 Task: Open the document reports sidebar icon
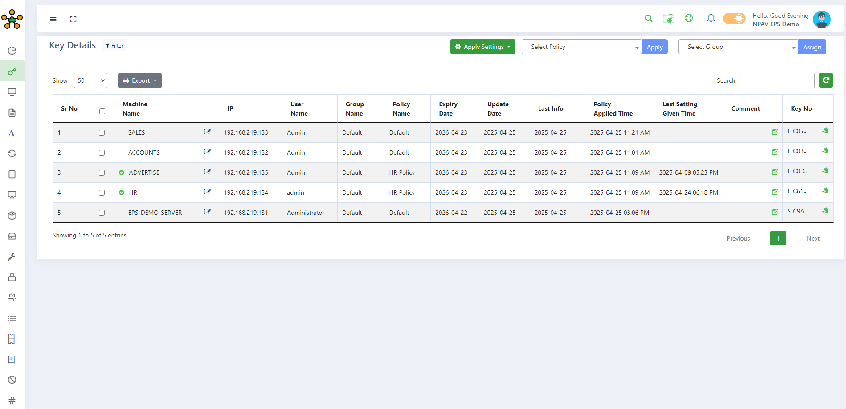(12, 113)
